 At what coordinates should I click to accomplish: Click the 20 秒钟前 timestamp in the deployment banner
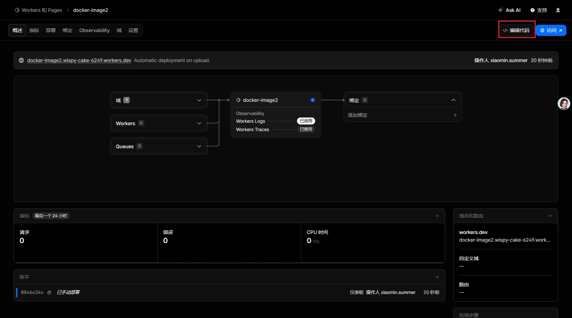[542, 60]
